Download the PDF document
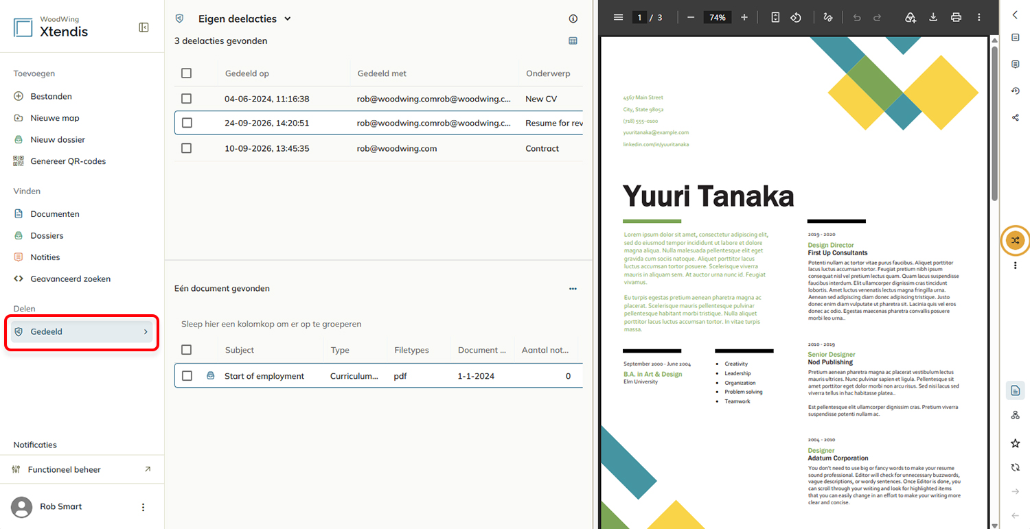Viewport: 1030px width, 529px height. (x=933, y=17)
